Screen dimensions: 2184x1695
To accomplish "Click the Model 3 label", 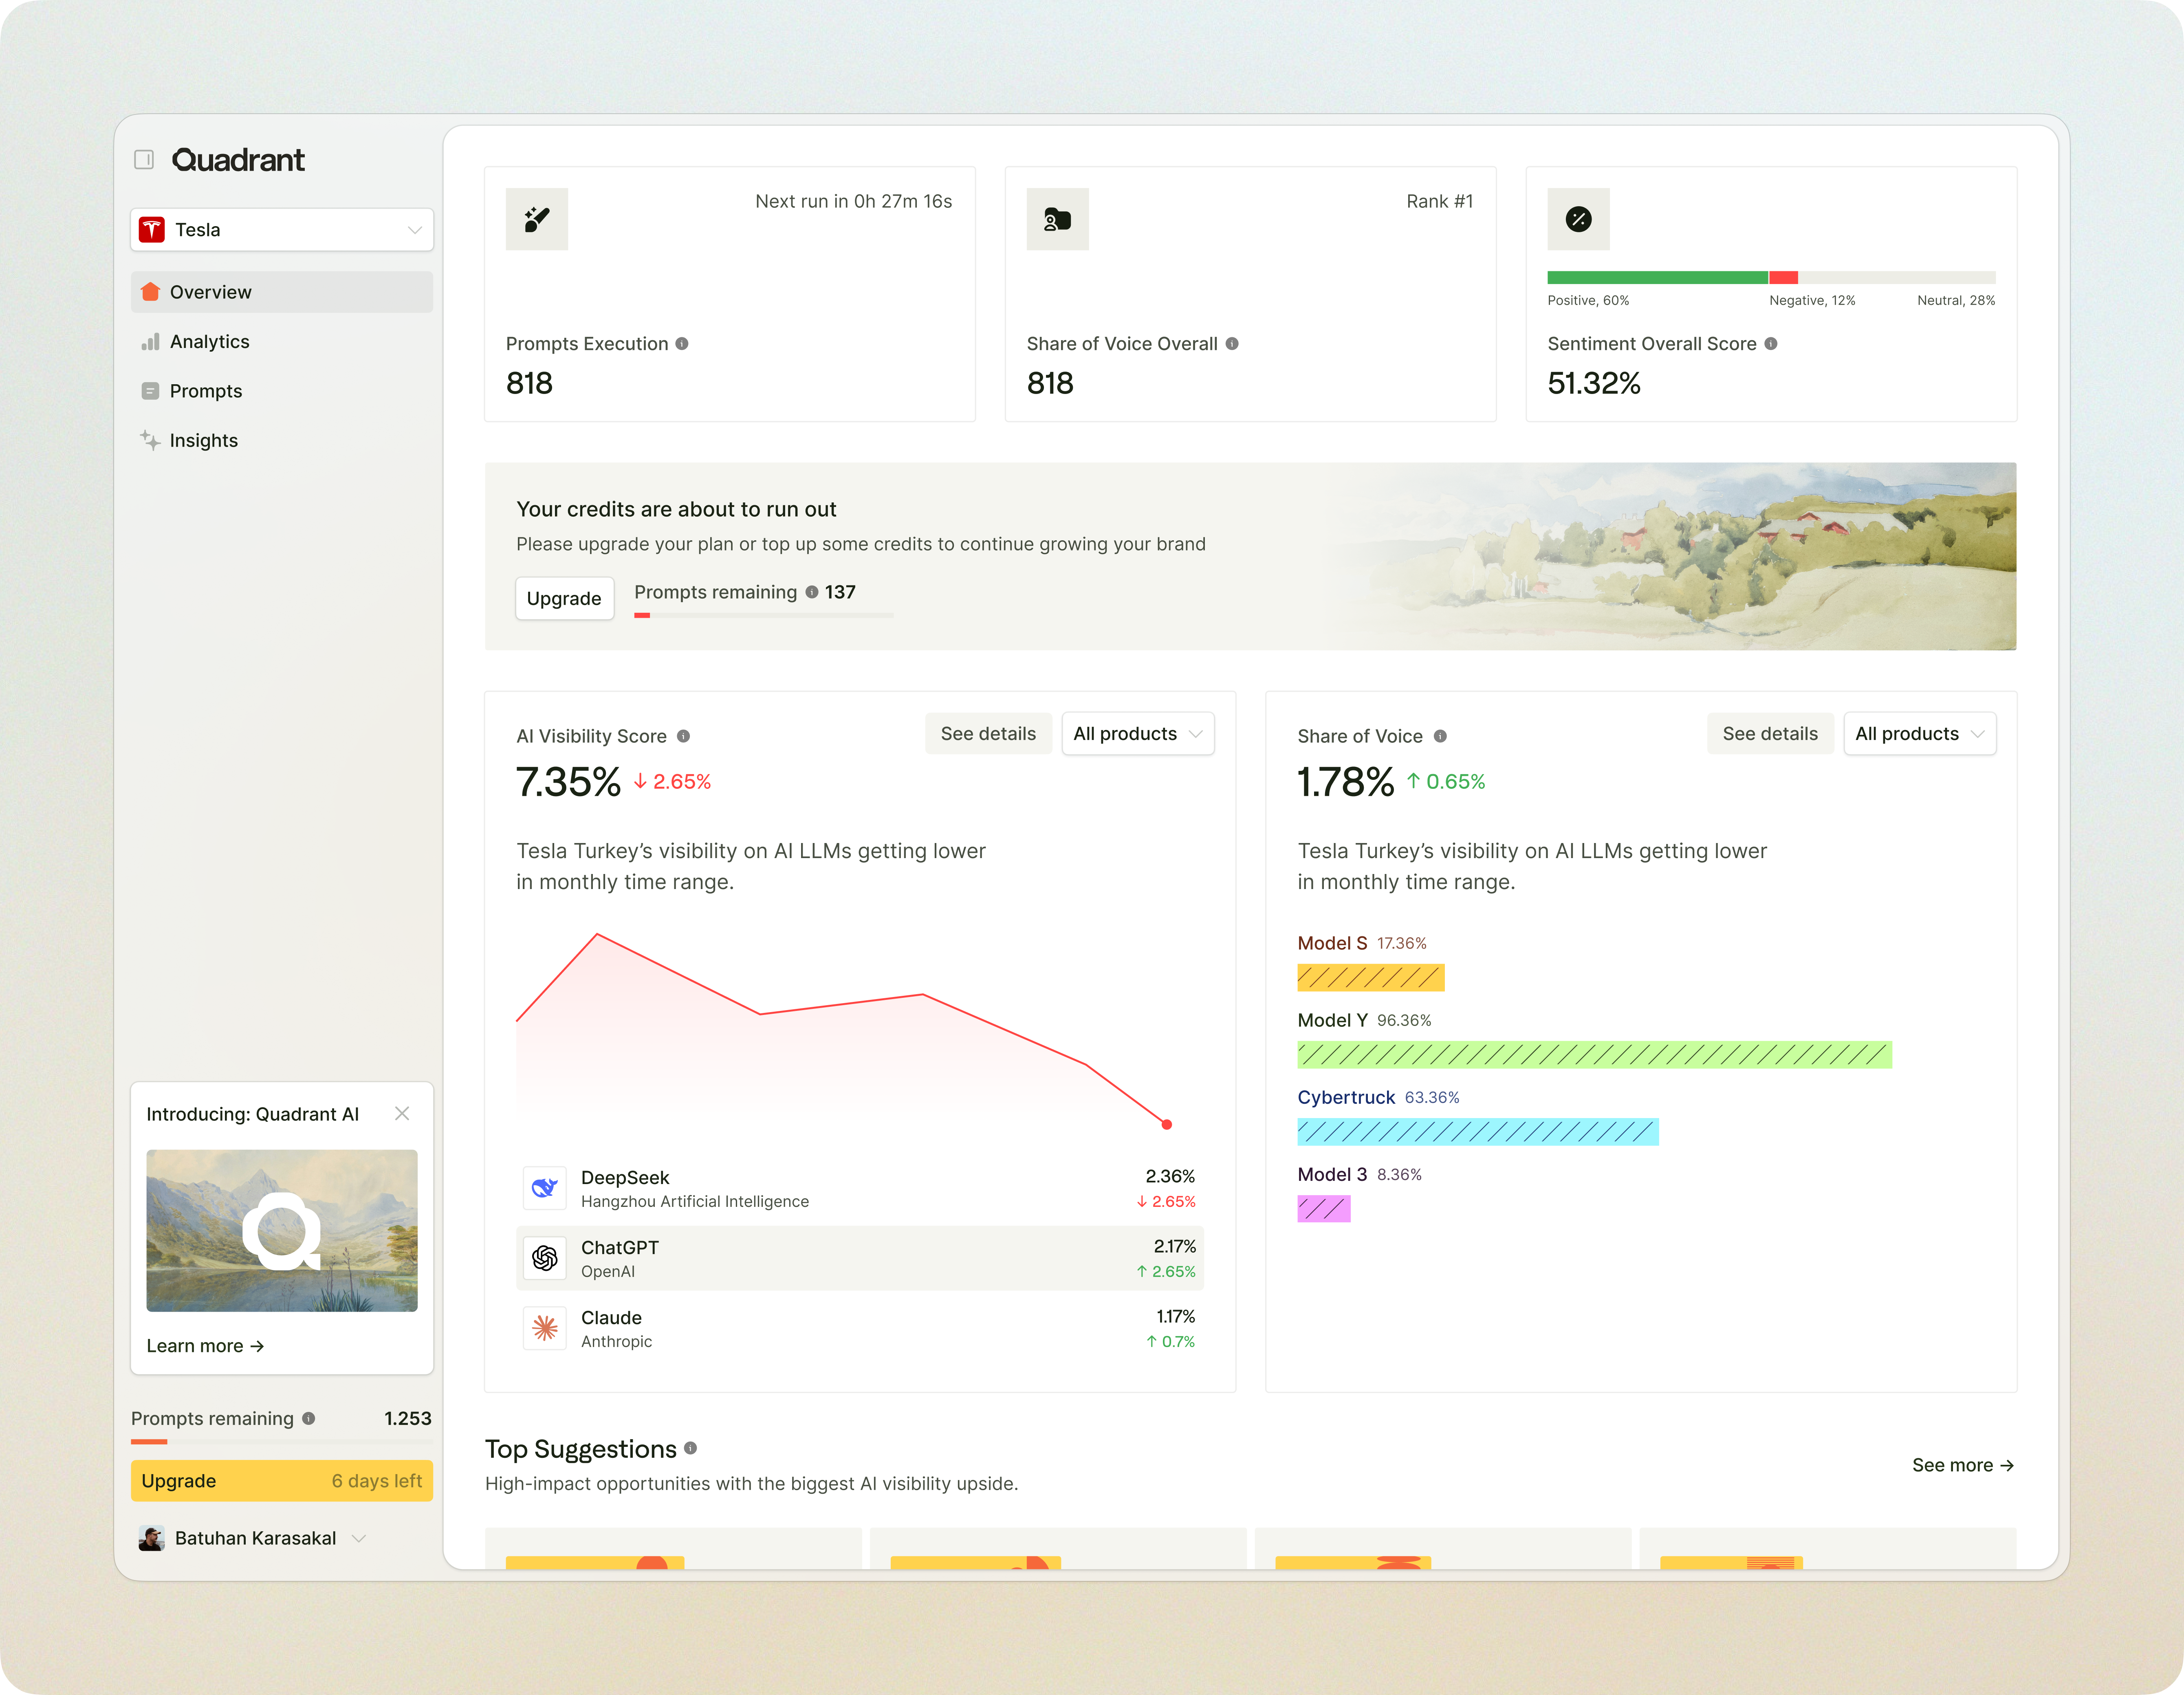I will (1332, 1175).
